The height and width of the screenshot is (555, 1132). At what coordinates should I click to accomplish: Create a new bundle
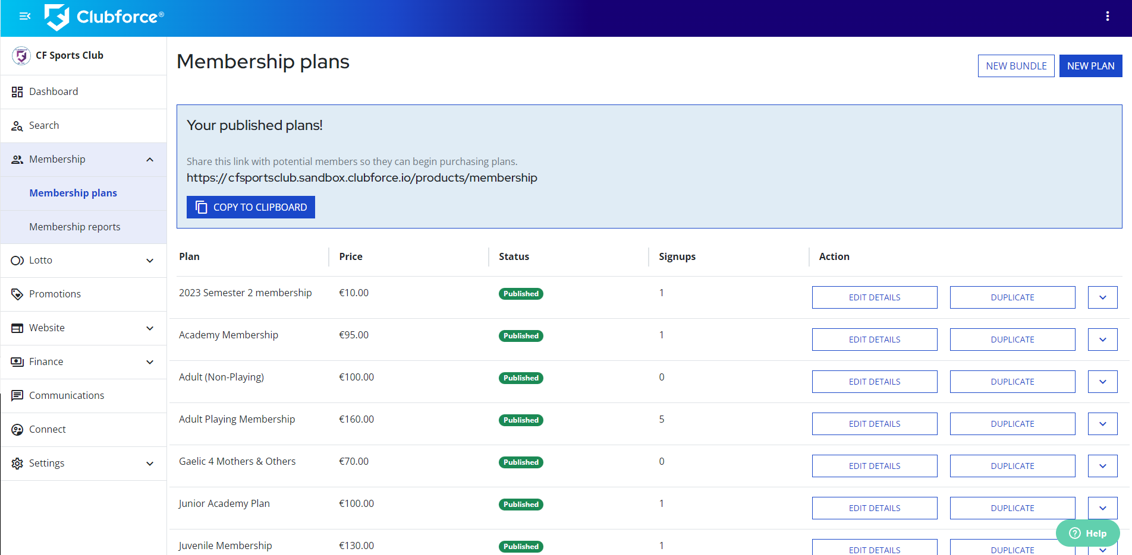(x=1016, y=66)
